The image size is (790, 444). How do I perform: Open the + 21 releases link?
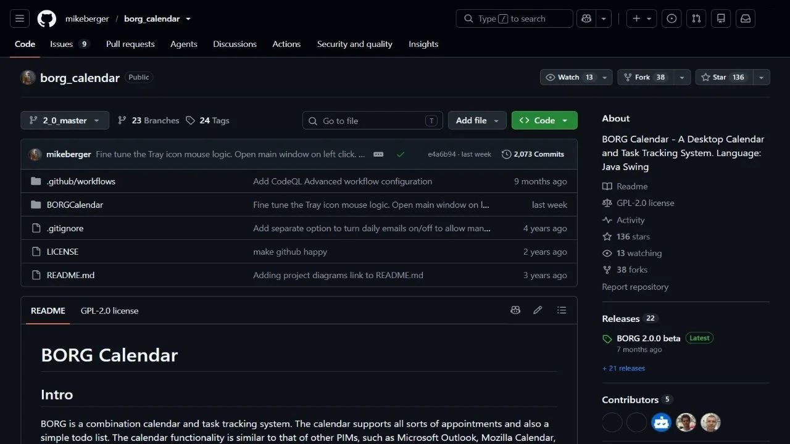623,368
